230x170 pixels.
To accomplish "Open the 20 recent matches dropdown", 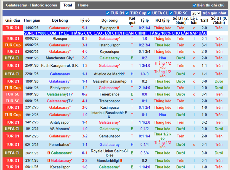I will coord(196,13).
